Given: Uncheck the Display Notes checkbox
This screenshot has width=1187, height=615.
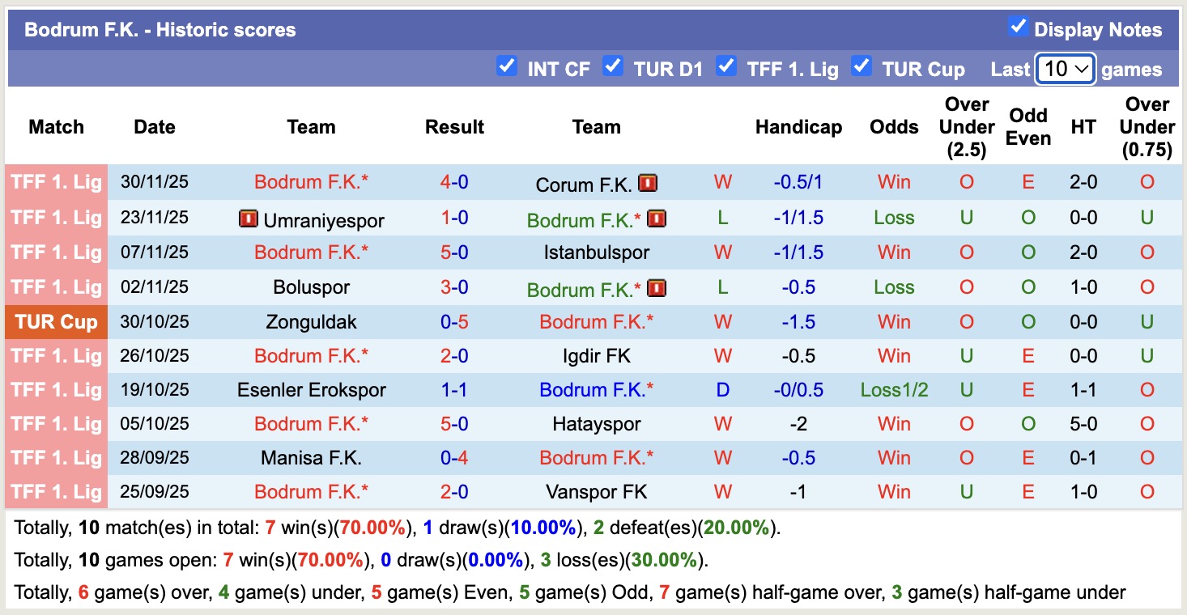Looking at the screenshot, I should [1017, 26].
